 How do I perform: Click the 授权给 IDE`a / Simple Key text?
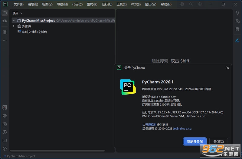(x=159, y=97)
